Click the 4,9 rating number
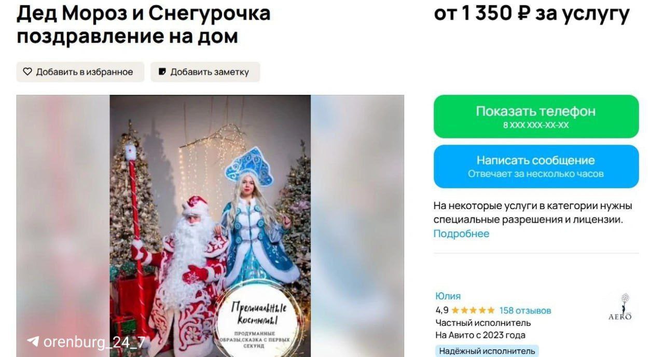Screen dimensions: 664x357 [442, 311]
